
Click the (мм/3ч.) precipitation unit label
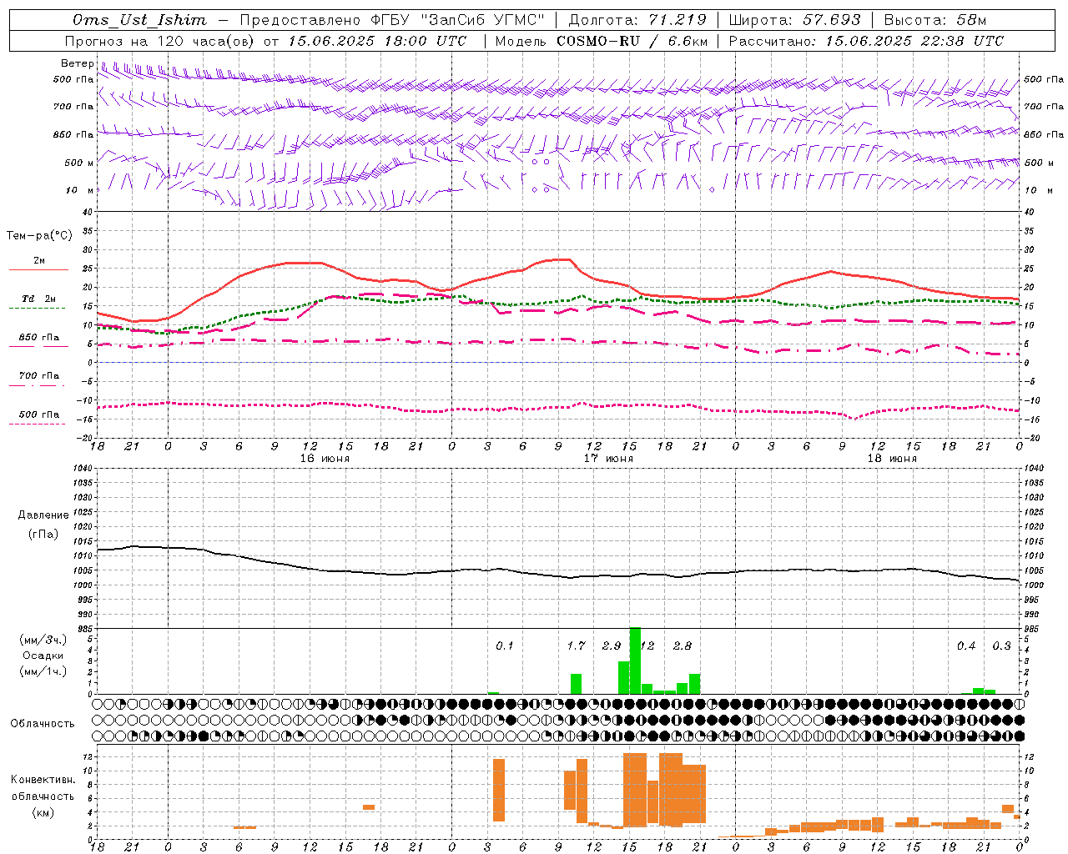click(43, 640)
